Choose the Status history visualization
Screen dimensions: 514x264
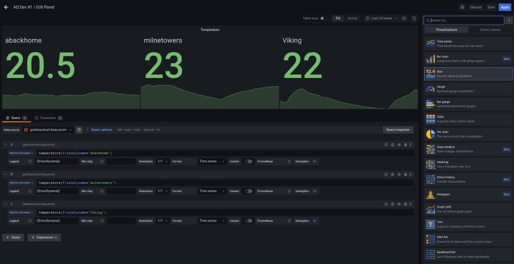click(468, 179)
